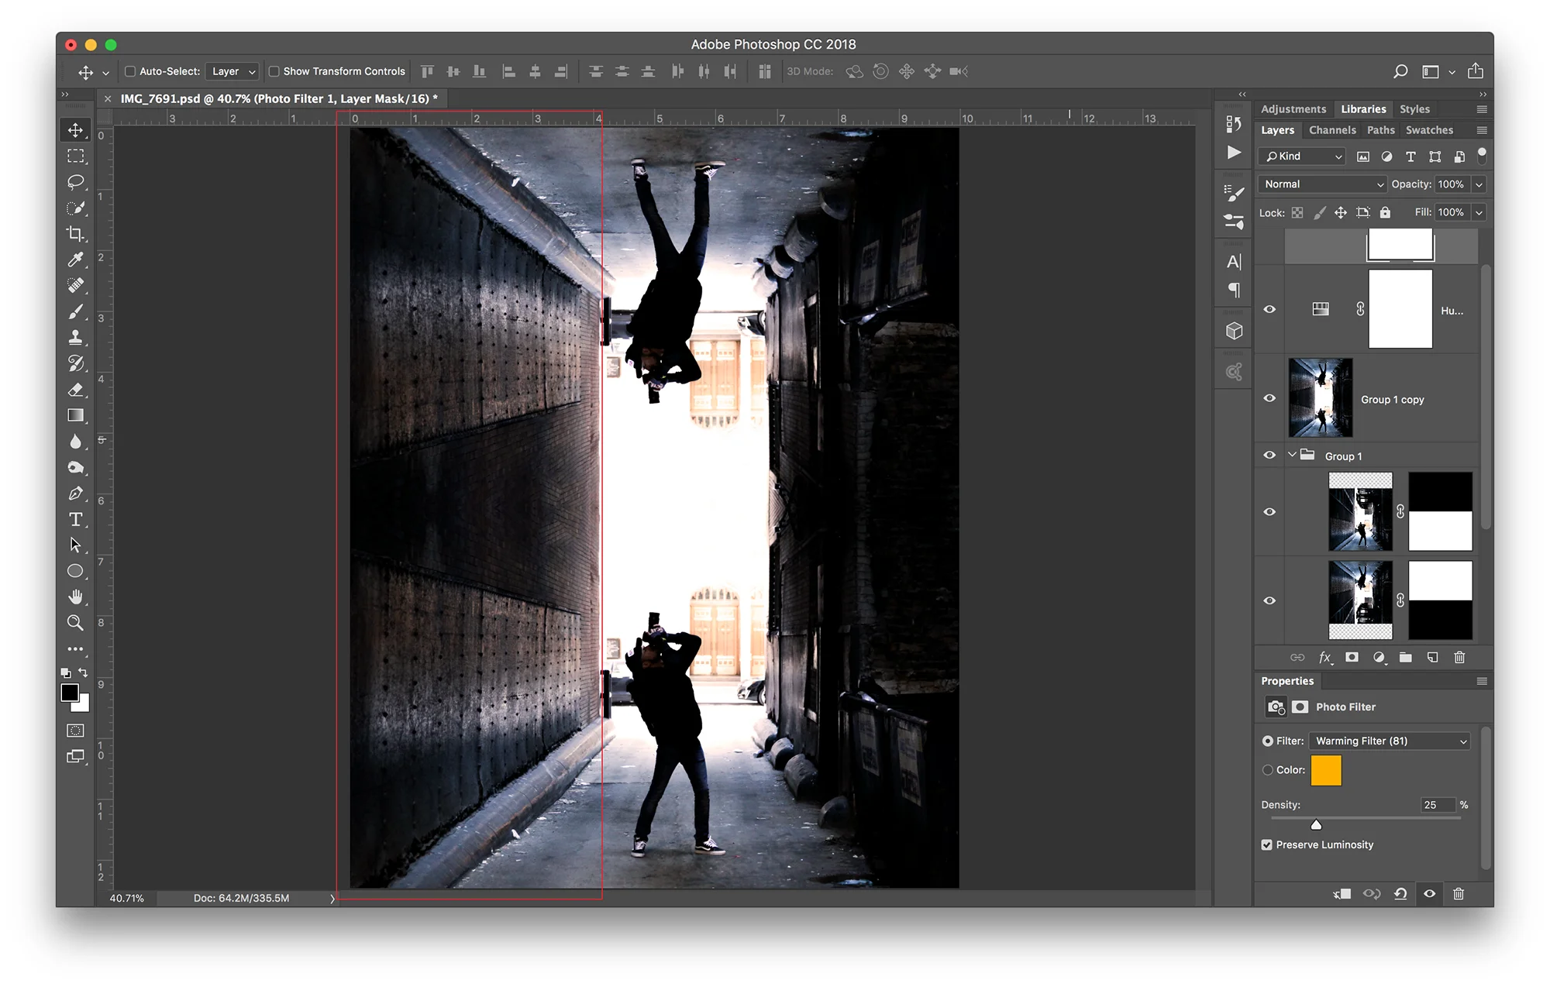Click the Add layer mask icon
This screenshot has width=1550, height=987.
(x=1352, y=657)
